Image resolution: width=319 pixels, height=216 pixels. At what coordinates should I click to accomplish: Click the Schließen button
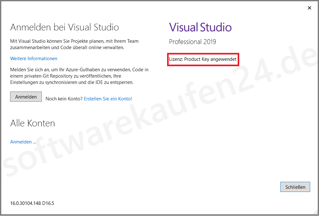pyautogui.click(x=295, y=187)
